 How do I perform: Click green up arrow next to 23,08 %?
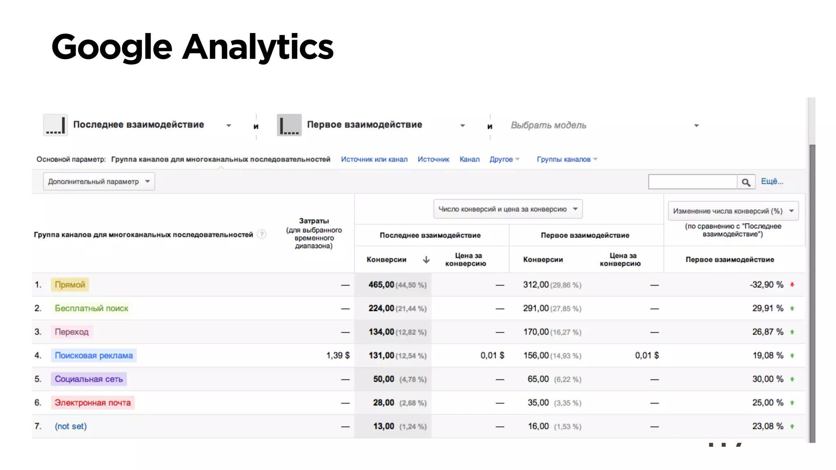(x=792, y=426)
